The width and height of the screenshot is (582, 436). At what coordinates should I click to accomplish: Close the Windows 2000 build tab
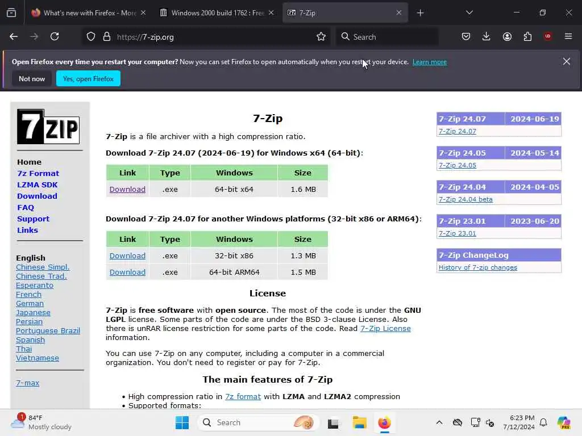271,12
